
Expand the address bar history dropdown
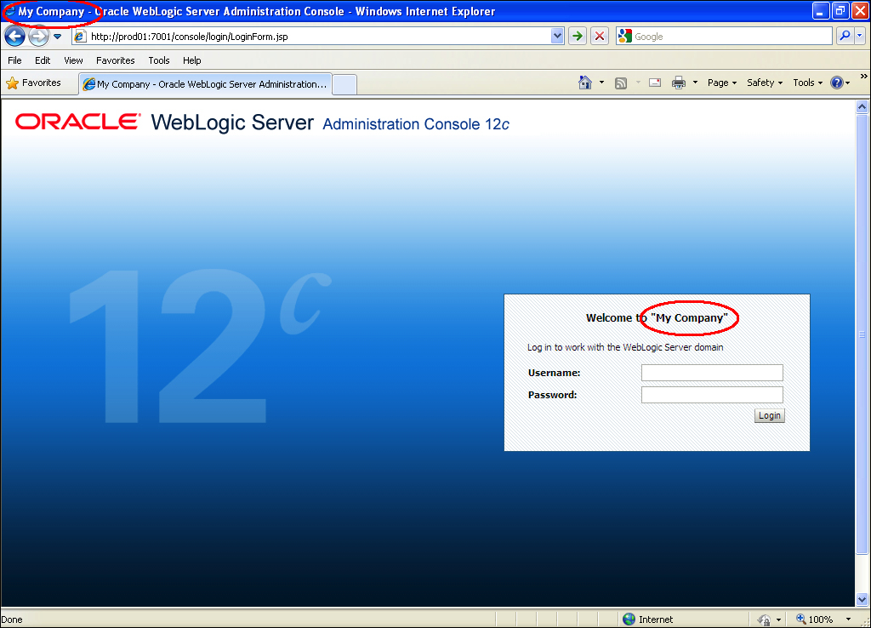pyautogui.click(x=557, y=37)
